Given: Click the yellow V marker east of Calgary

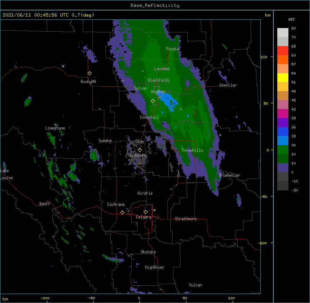Looking at the screenshot, I should click(154, 210).
